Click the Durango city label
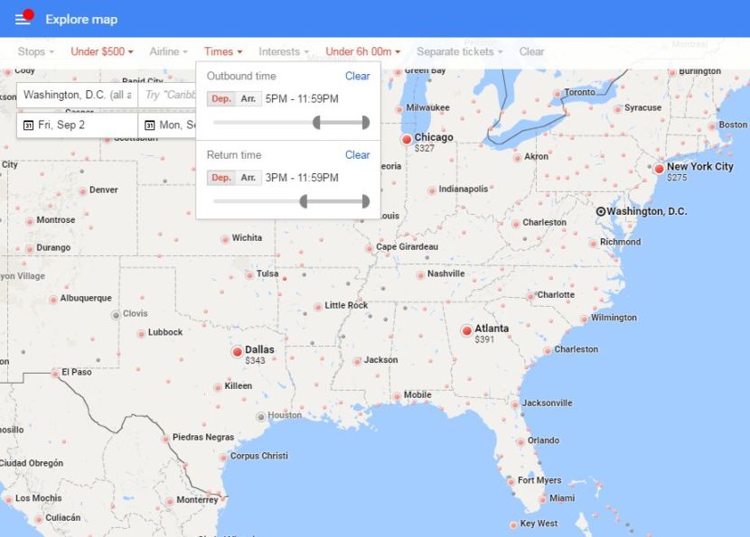 coord(53,247)
